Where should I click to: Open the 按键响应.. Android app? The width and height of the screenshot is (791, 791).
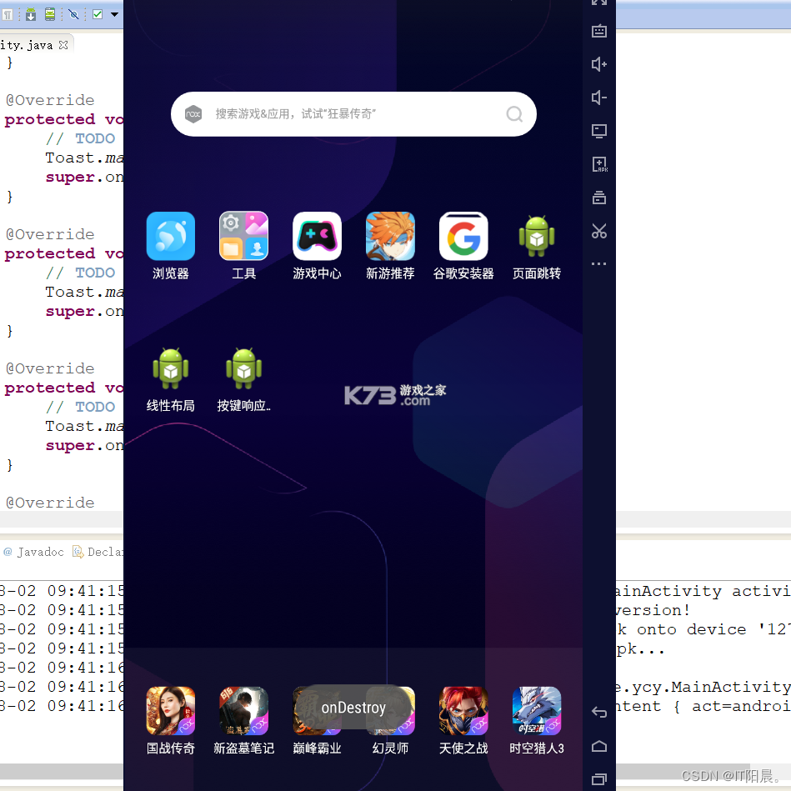[x=243, y=379]
